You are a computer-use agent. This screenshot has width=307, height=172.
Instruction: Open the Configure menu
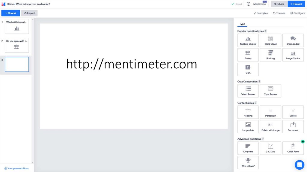pos(297,13)
